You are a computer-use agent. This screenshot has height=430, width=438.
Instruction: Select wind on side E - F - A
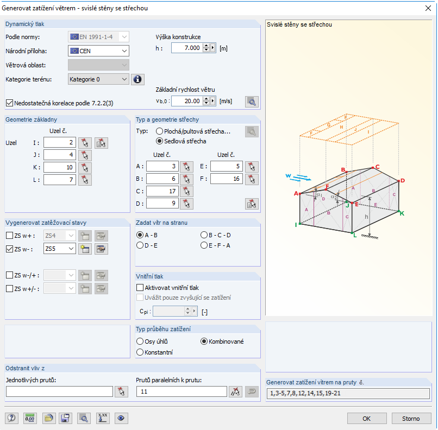pyautogui.click(x=204, y=245)
